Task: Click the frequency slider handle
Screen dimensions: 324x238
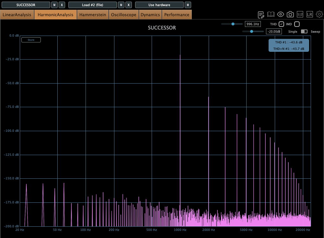Action: (233, 24)
